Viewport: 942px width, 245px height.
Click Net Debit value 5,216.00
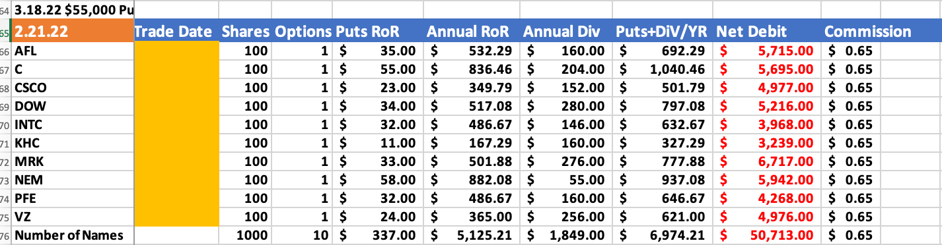(x=768, y=106)
